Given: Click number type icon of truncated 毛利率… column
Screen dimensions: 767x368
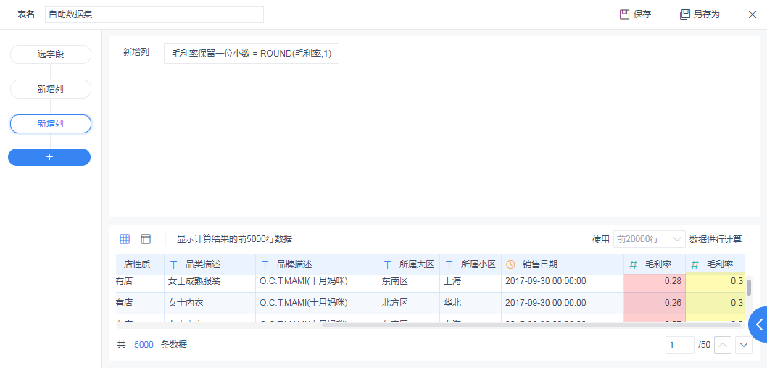Looking at the screenshot, I should (x=695, y=264).
